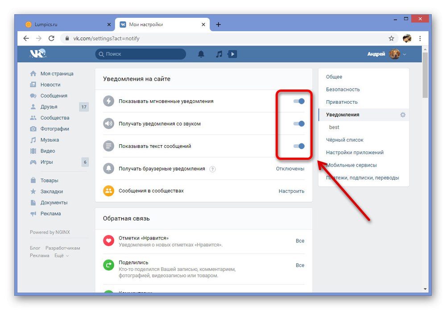Click the Документы file icon
Screen dimensions: 446x310
(x=33, y=203)
